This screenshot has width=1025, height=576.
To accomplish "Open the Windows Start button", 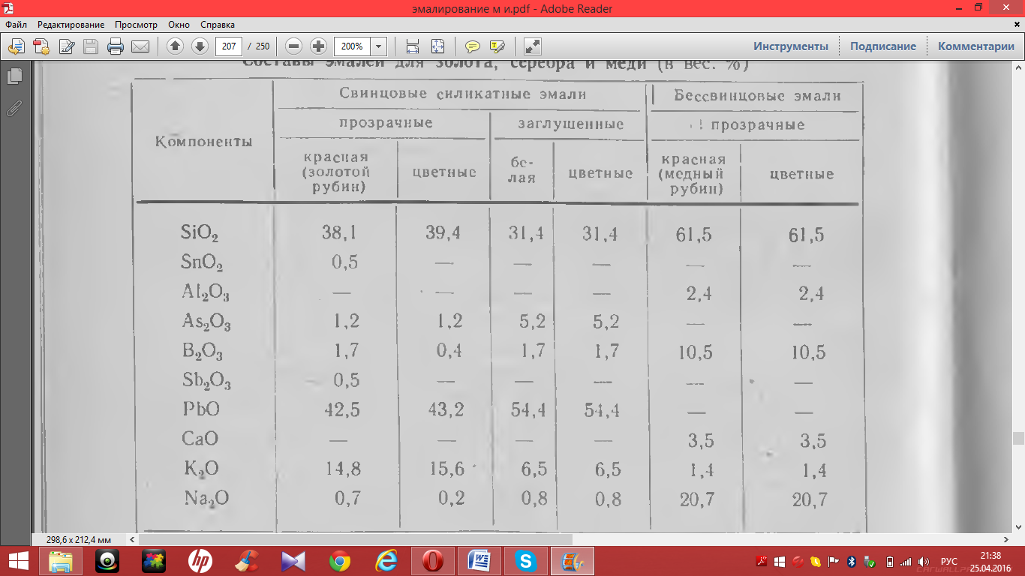I will click(18, 561).
